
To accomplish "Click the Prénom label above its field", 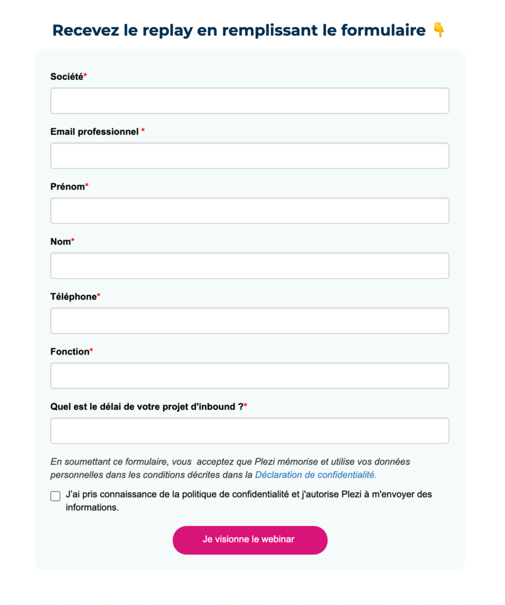I will tap(67, 186).
